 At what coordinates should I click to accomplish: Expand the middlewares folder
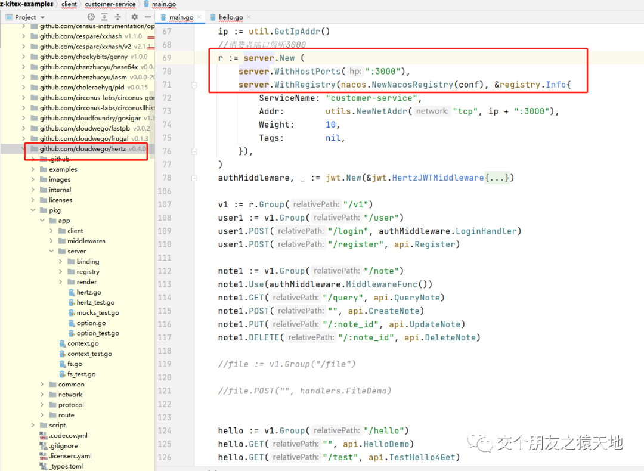point(51,241)
